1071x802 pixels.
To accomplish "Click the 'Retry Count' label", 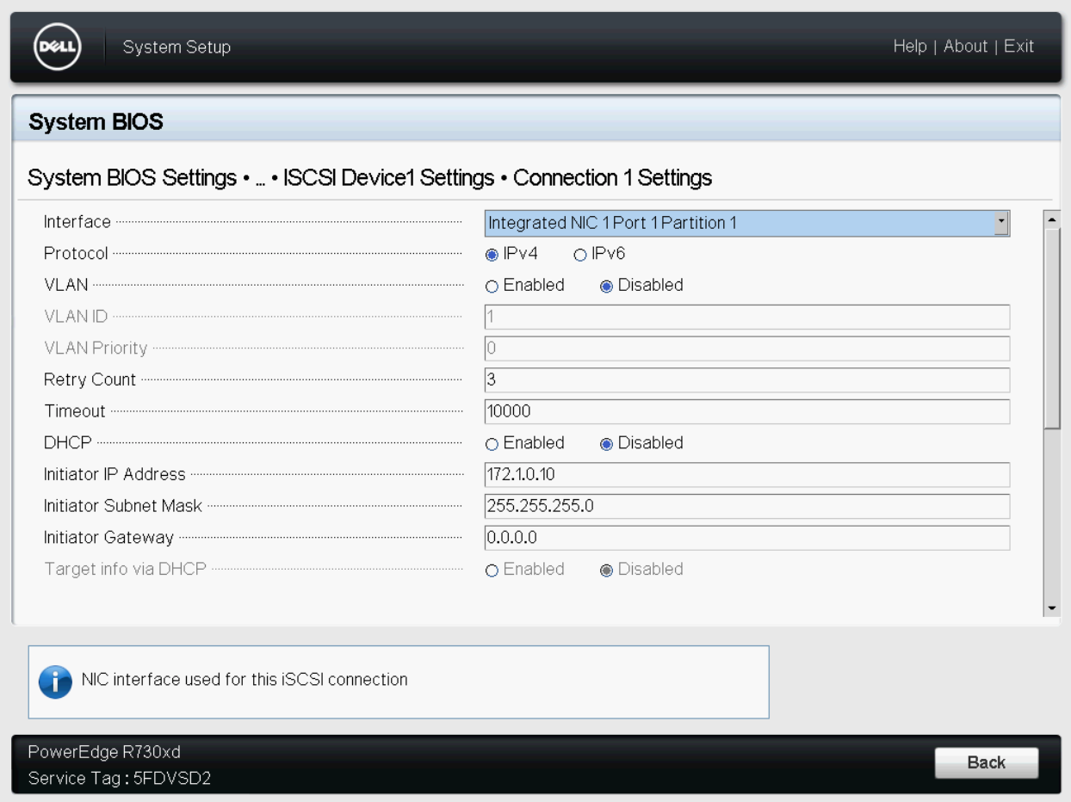I will coord(90,379).
